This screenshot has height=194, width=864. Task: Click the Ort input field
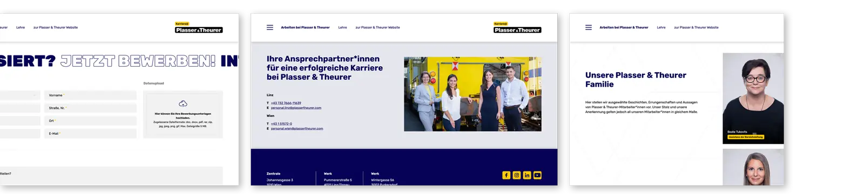click(x=91, y=121)
